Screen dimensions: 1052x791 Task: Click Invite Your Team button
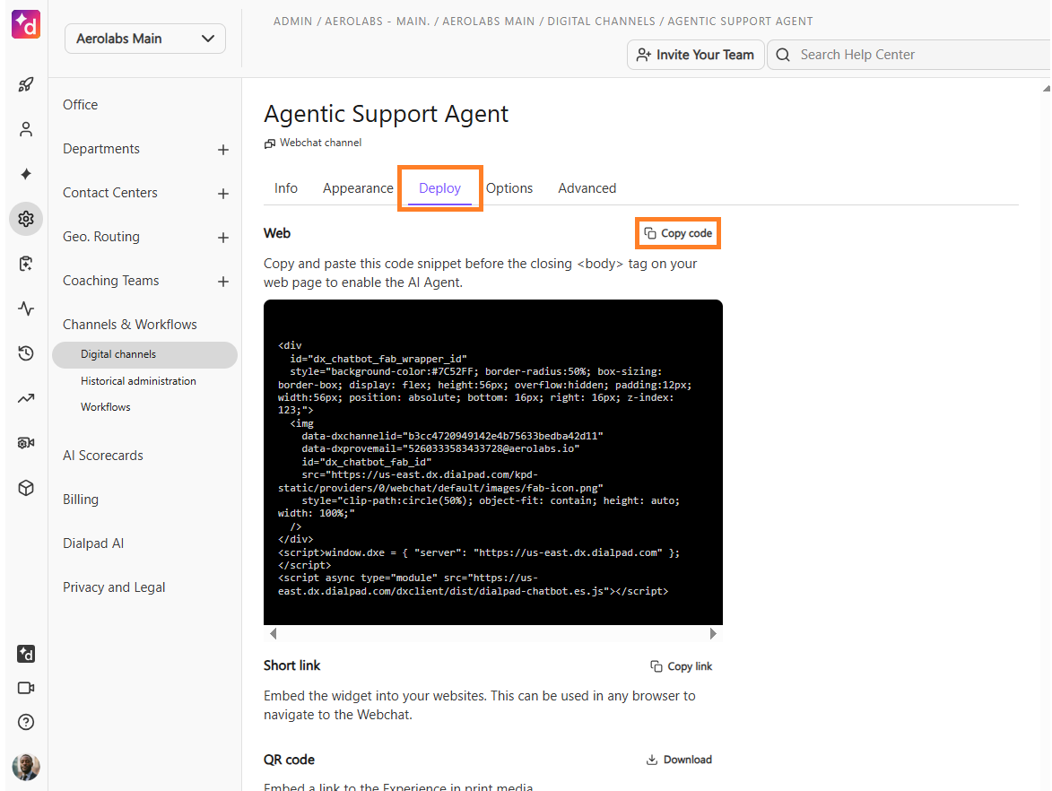coord(696,55)
